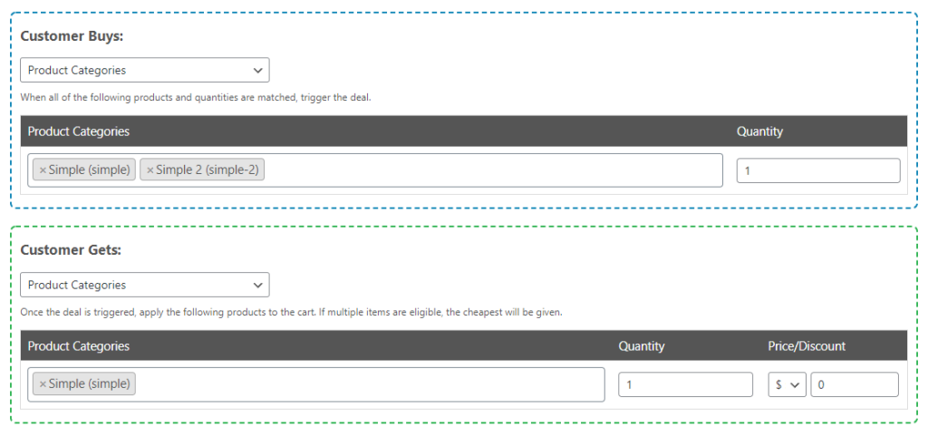
Task: Click empty space in Customer Gets categories box
Action: pyautogui.click(x=362, y=384)
